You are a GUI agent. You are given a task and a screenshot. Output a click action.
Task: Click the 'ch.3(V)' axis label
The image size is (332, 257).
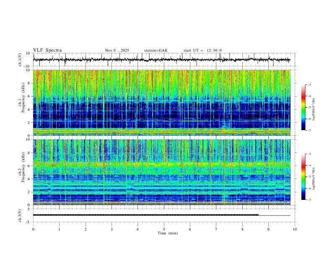(20, 215)
